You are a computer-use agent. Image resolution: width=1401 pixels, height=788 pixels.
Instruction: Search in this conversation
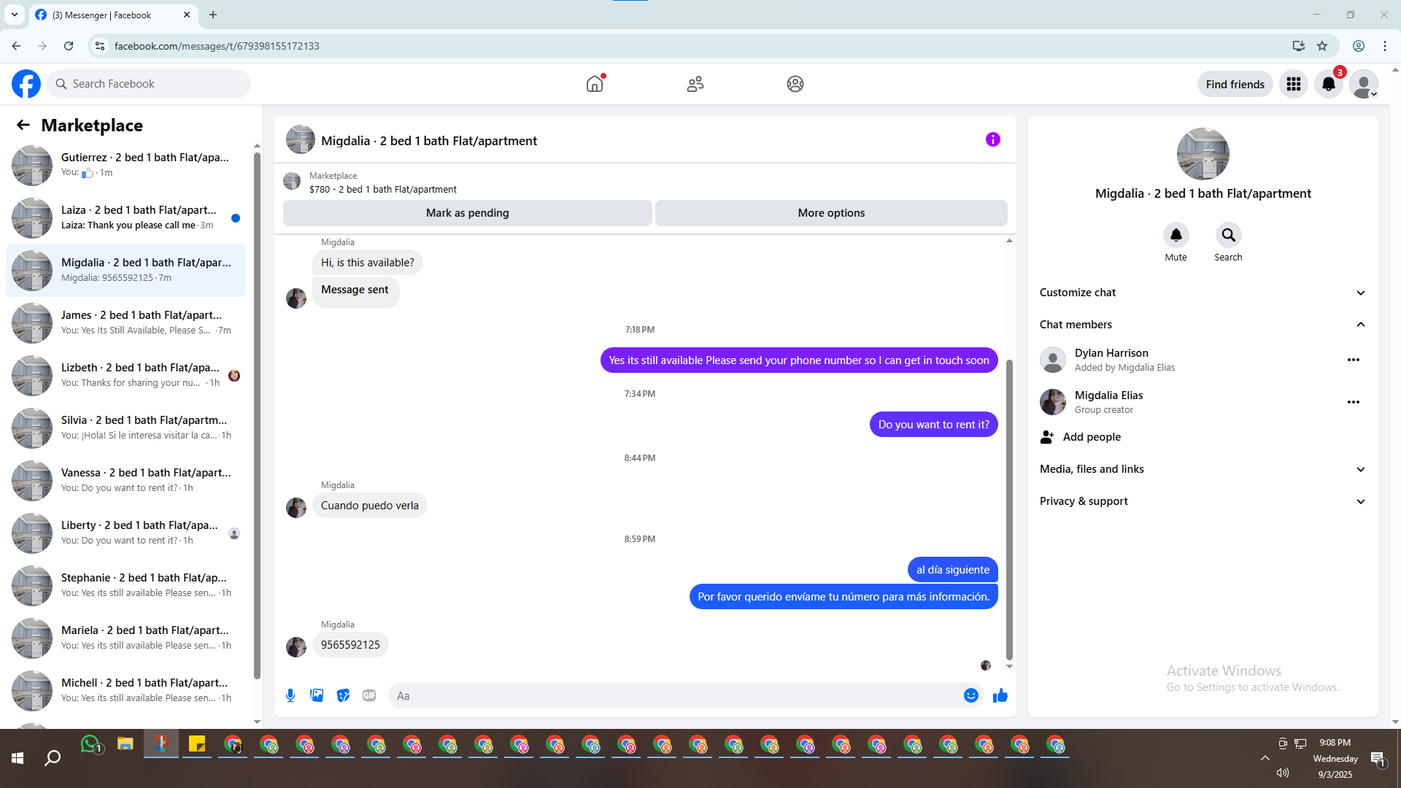(1229, 235)
